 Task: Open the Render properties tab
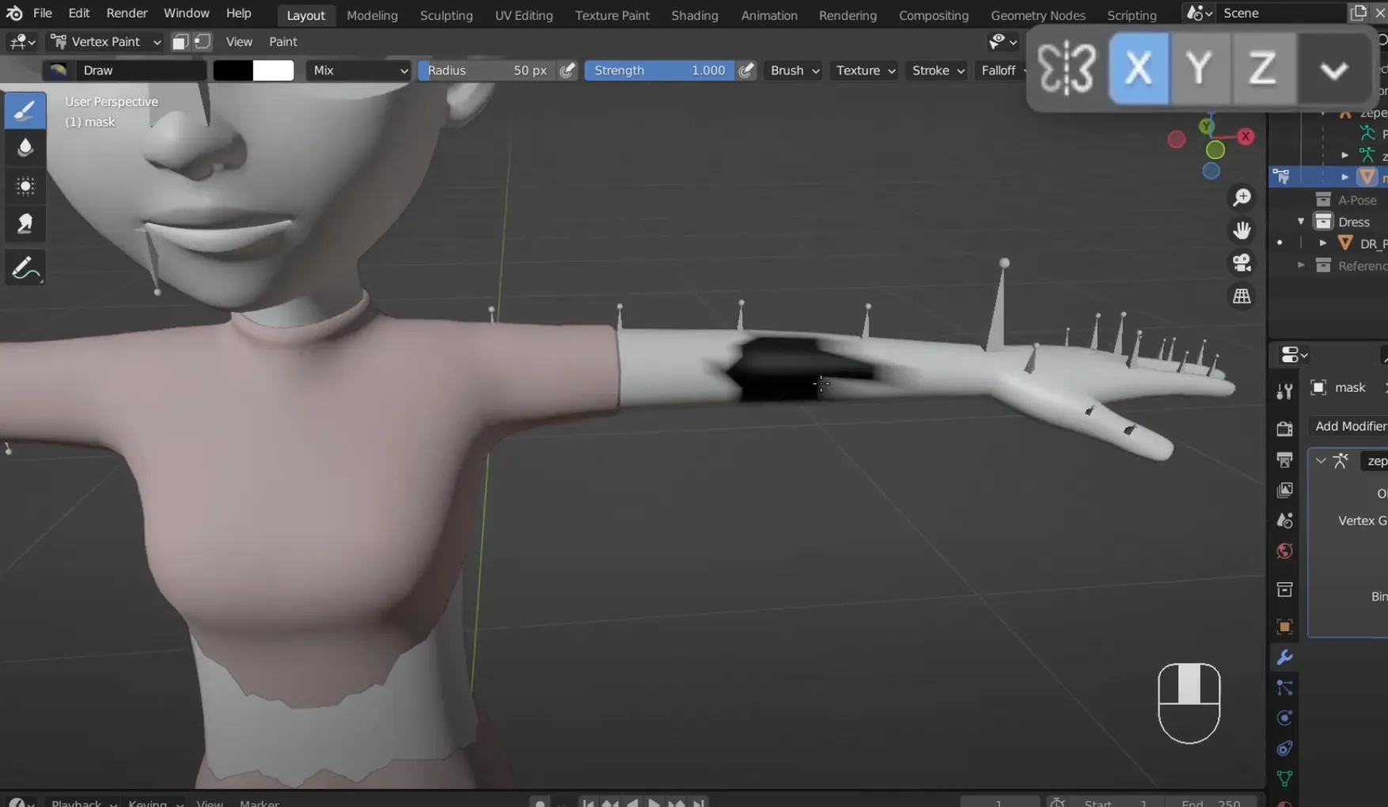pos(1284,428)
